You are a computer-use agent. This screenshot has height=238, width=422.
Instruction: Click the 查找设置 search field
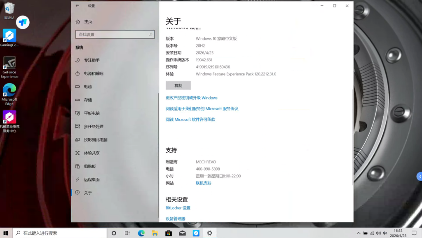115,35
